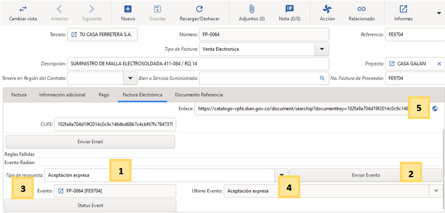Switch to the Pago tab

point(104,95)
